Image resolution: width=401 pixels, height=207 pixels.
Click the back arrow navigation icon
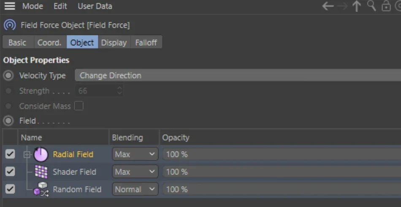coord(328,6)
